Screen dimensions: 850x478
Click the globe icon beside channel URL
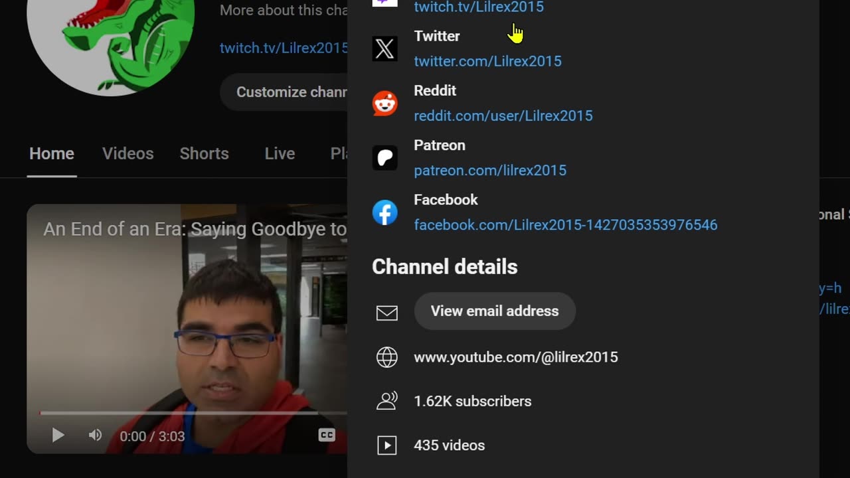coord(386,357)
